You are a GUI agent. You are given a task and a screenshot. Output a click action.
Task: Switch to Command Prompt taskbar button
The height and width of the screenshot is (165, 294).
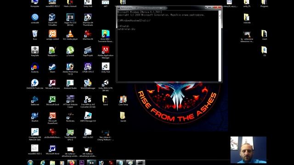coord(141,163)
